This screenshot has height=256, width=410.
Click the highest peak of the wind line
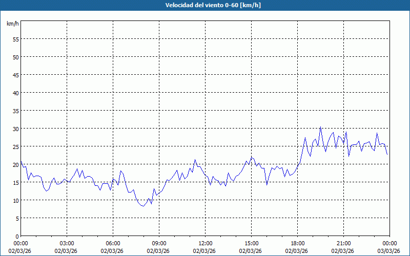(320, 127)
